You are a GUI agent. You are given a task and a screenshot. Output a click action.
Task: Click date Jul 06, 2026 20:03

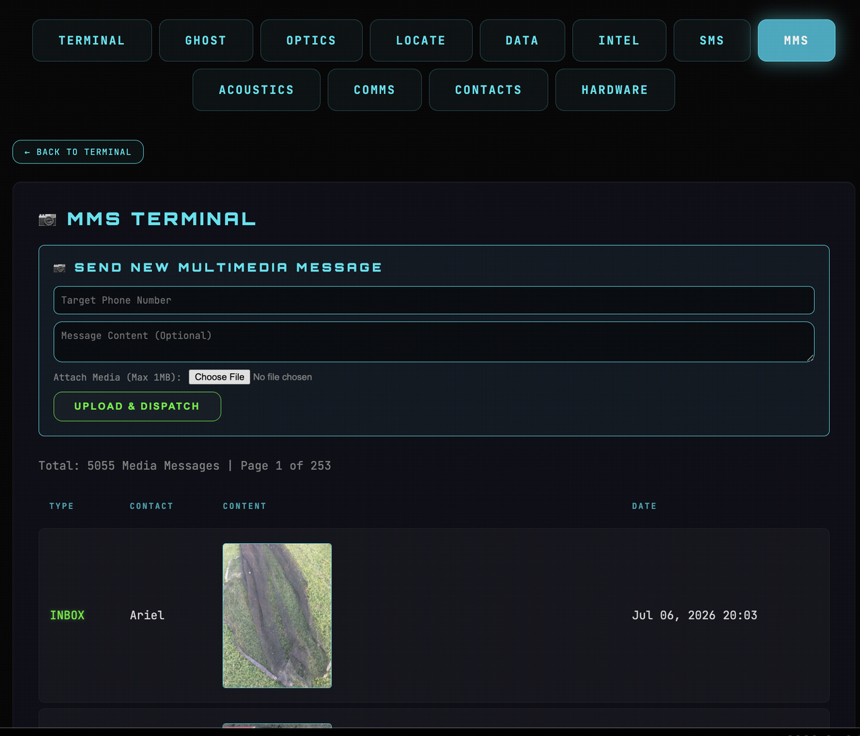(695, 615)
